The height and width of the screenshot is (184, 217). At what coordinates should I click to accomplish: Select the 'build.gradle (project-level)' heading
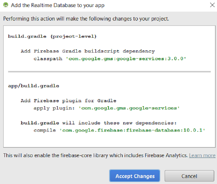pyautogui.click(x=52, y=36)
